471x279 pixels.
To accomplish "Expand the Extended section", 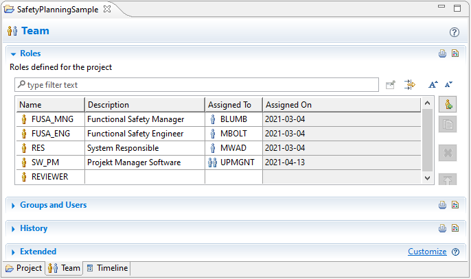I will (x=13, y=252).
